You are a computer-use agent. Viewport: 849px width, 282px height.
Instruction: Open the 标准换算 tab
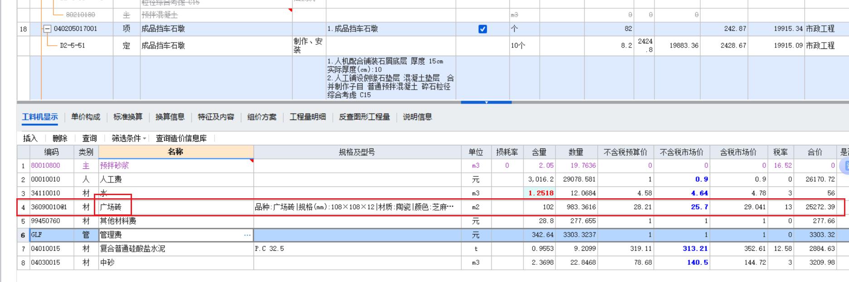128,117
